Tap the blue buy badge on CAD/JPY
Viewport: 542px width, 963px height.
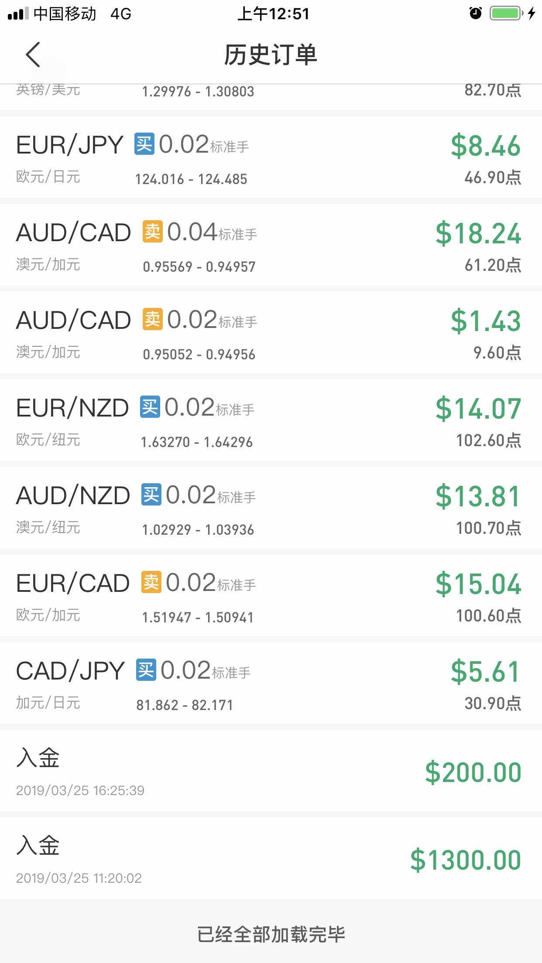(x=146, y=670)
